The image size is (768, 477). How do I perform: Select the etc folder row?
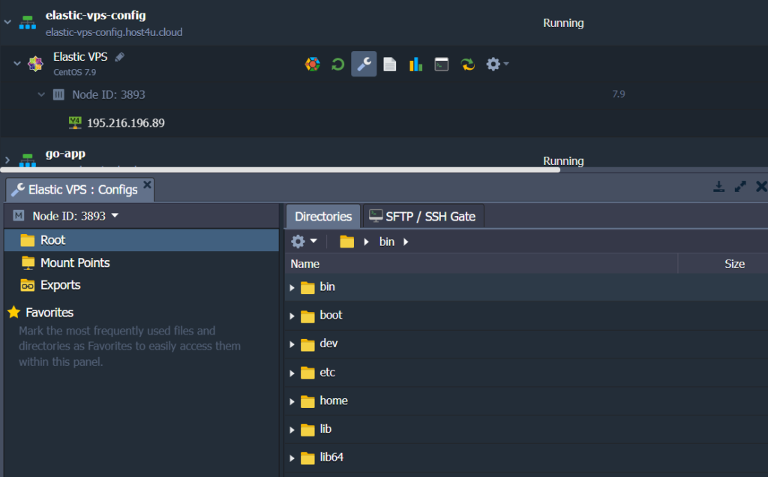click(526, 373)
